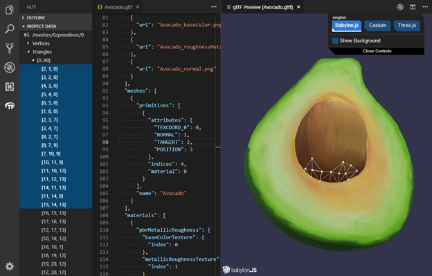Open the glTF tools activity bar icon
Screen dimensions: 432x276
10,106
